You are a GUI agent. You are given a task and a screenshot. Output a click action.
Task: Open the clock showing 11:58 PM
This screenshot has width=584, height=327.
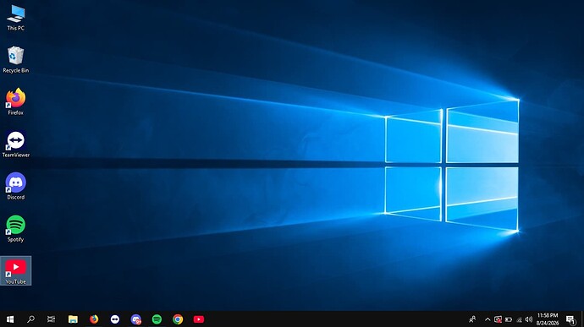point(548,319)
